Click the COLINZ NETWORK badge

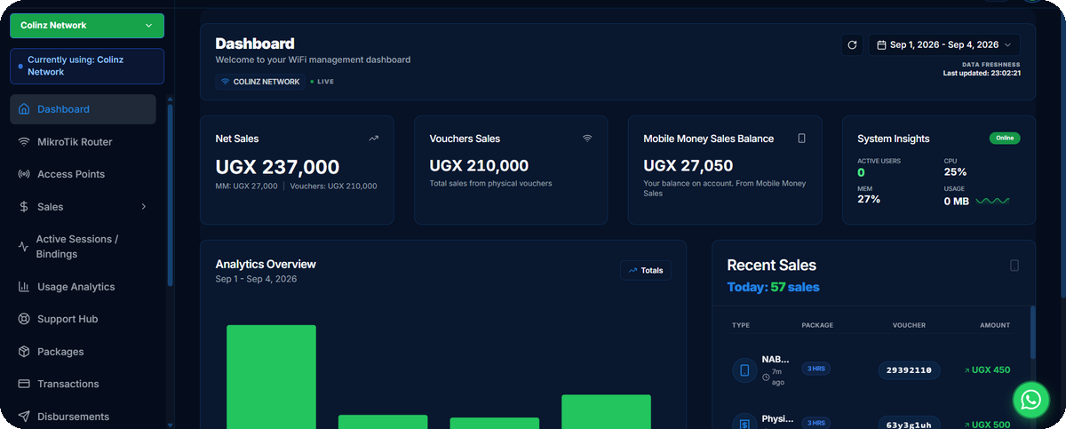(260, 82)
